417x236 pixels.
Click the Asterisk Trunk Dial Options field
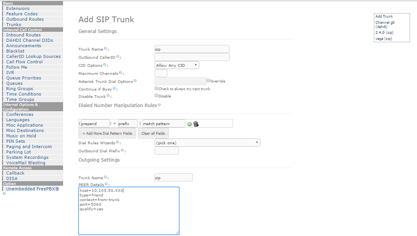coord(180,81)
